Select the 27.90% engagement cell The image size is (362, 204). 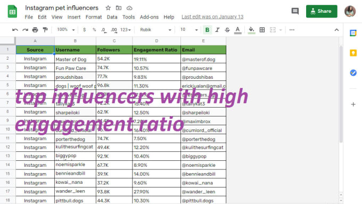tap(157, 192)
